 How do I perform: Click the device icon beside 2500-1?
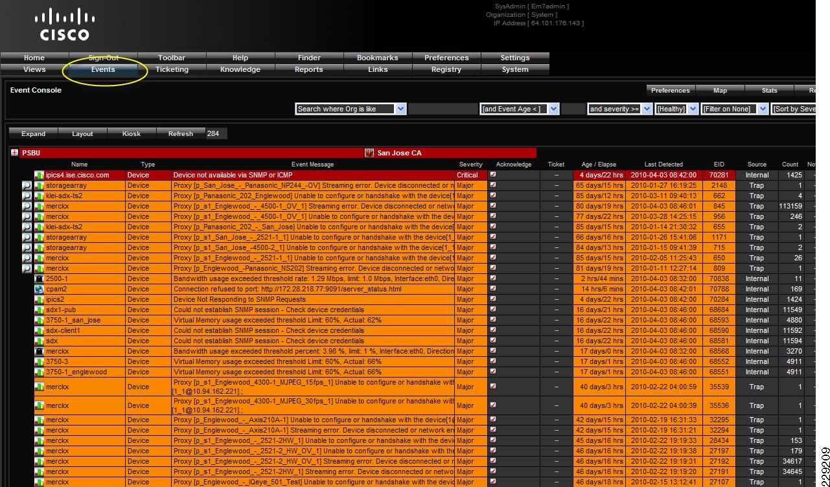point(40,278)
